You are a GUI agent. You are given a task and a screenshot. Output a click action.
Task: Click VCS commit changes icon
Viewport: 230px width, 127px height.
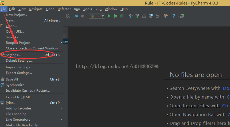[137, 16]
